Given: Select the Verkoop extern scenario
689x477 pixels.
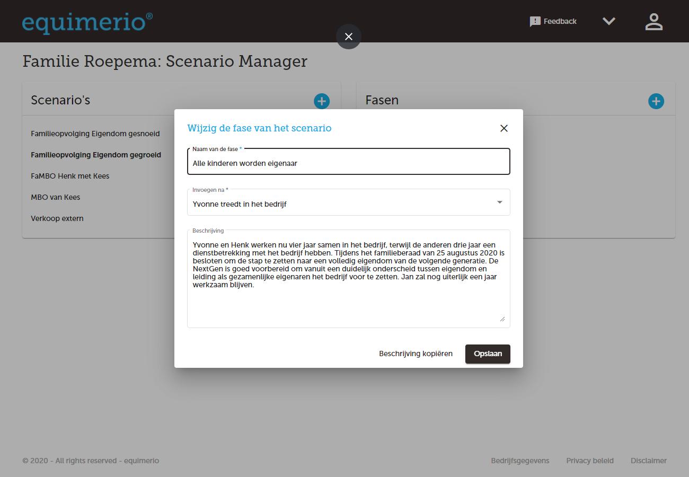Looking at the screenshot, I should pos(57,218).
